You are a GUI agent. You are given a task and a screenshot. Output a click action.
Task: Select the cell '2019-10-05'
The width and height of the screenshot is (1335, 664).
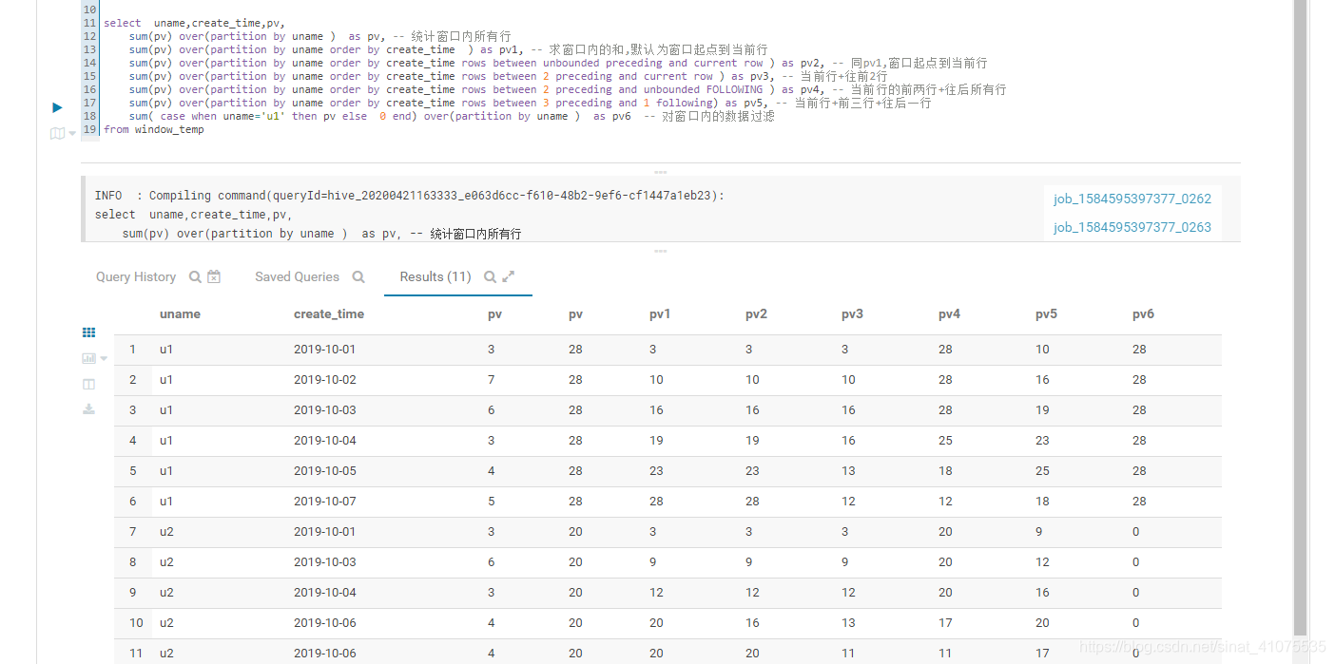(x=324, y=470)
